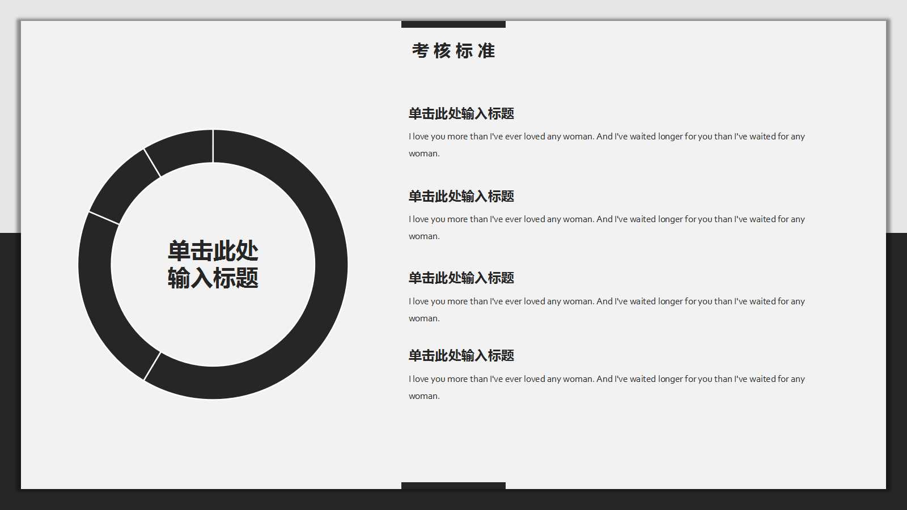Image resolution: width=907 pixels, height=510 pixels.
Task: Click the last "I love you" body paragraph
Action: pyautogui.click(x=607, y=387)
